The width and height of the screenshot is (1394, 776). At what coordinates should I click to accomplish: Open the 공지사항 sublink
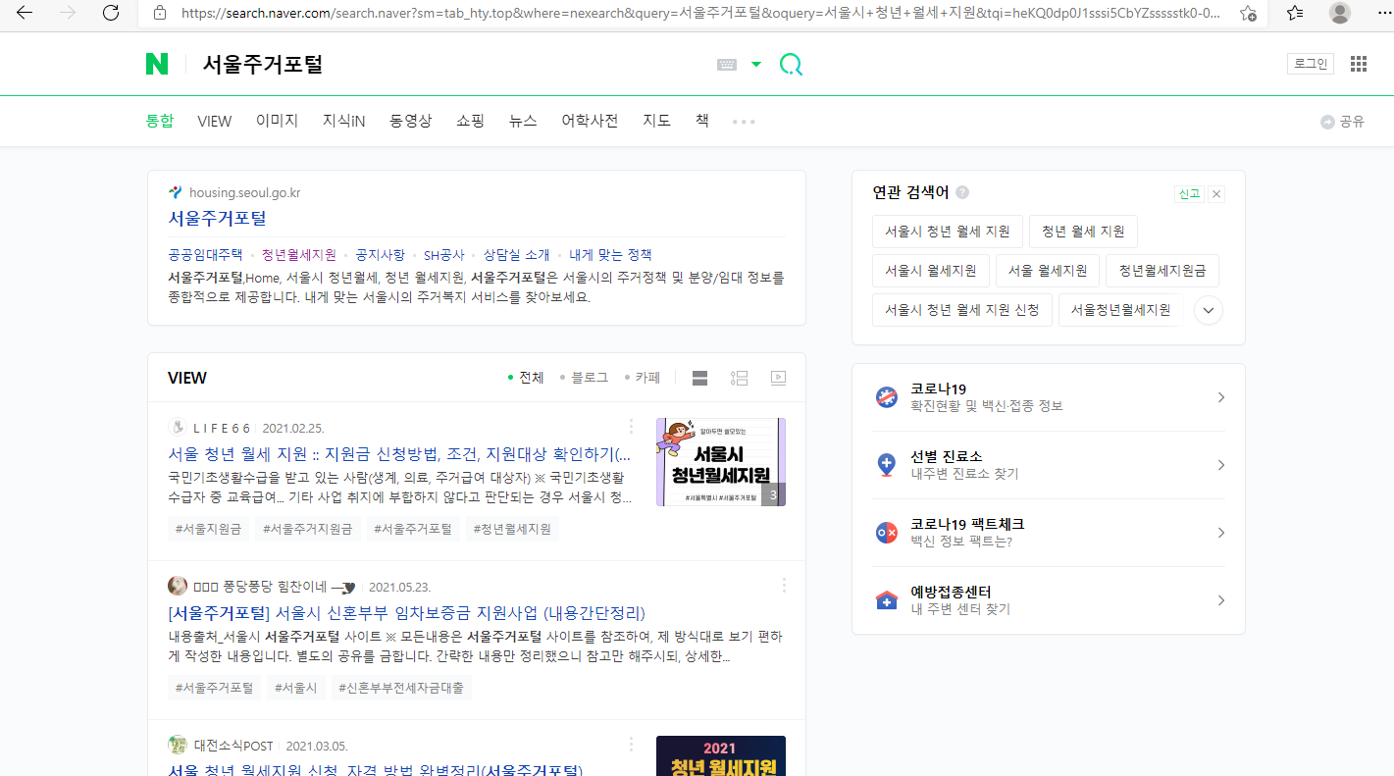(x=380, y=254)
